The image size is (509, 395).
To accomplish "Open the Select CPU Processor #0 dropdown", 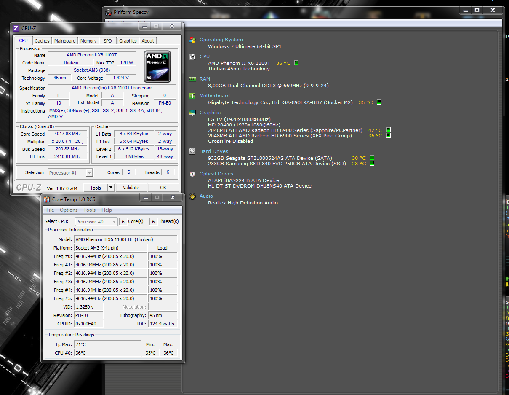I will (x=96, y=222).
